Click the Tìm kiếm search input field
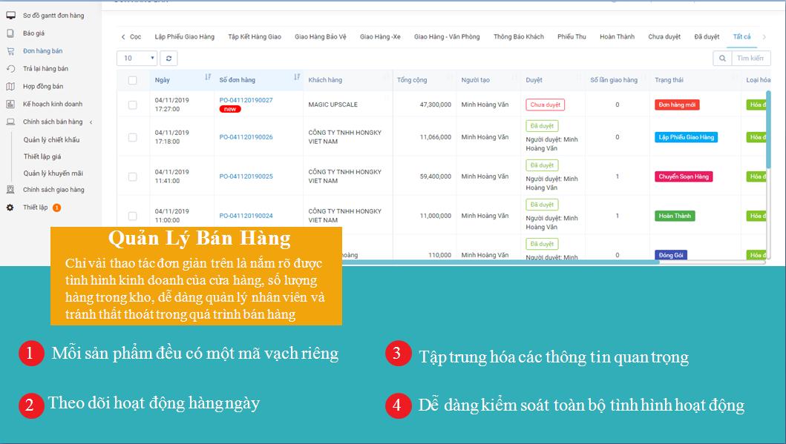 tap(750, 58)
